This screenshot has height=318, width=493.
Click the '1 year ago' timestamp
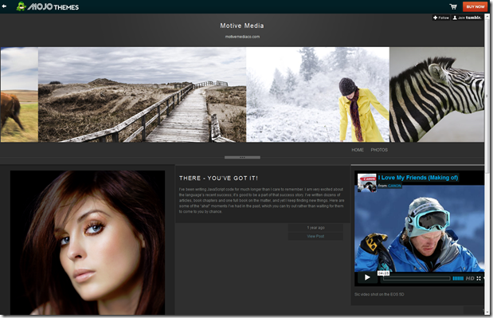(x=315, y=228)
